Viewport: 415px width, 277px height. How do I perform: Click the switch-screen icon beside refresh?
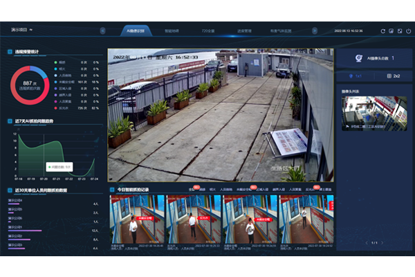pyautogui.click(x=391, y=31)
